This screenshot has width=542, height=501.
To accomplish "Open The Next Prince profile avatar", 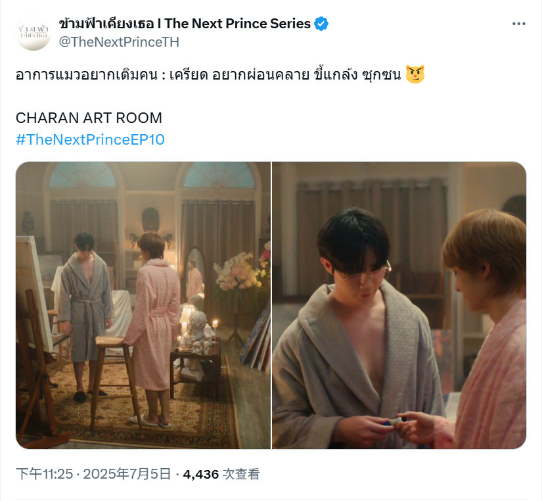I will [x=34, y=32].
